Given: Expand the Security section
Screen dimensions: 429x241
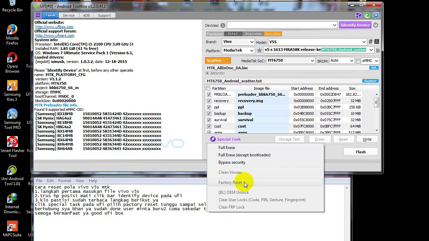Looking at the screenshot, I should pos(207,73).
